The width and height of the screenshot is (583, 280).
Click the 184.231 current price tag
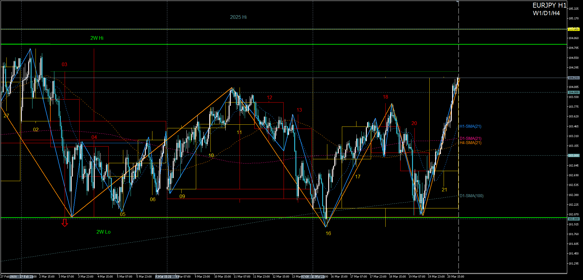pos(574,78)
